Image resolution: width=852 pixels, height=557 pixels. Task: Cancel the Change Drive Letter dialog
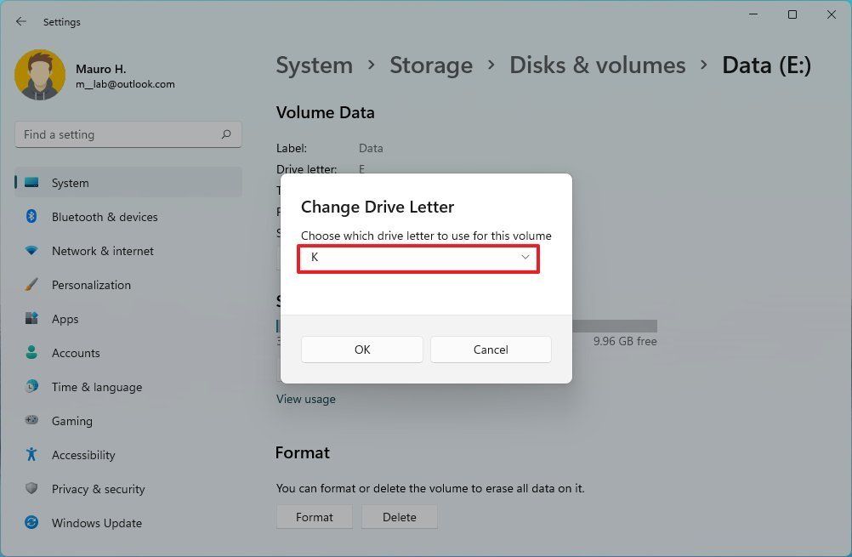click(x=491, y=349)
